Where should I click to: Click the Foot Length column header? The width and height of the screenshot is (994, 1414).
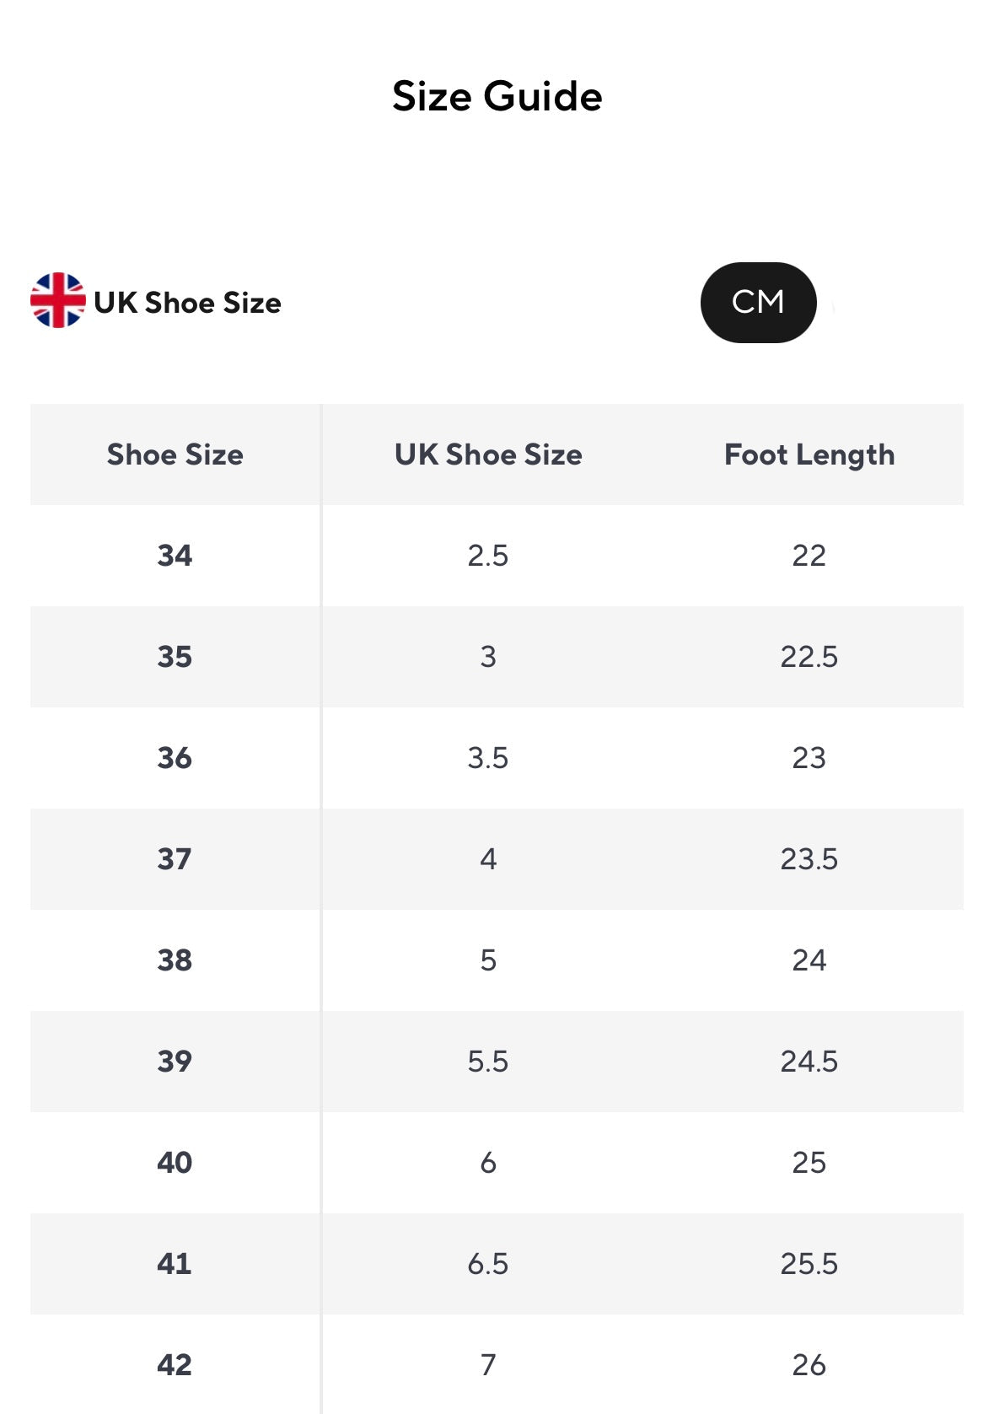click(x=809, y=454)
